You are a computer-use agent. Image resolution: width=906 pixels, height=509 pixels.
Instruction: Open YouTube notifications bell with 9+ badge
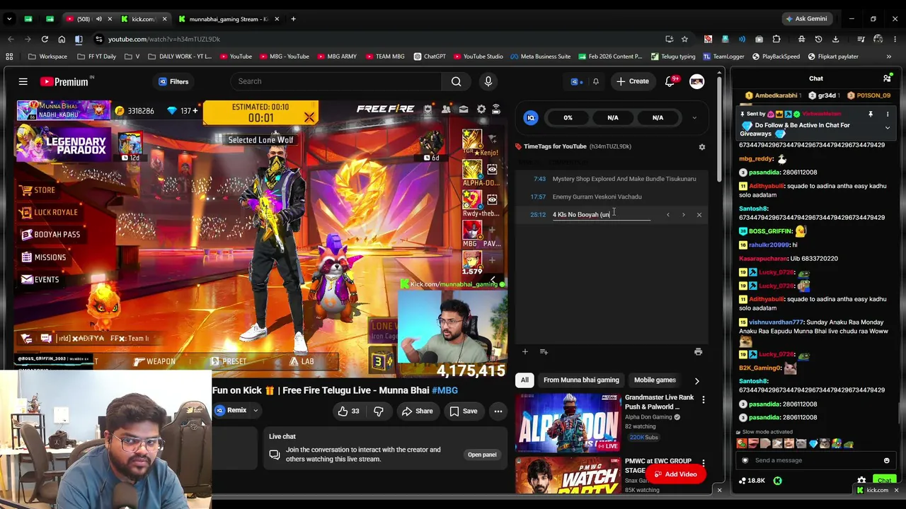(x=670, y=81)
